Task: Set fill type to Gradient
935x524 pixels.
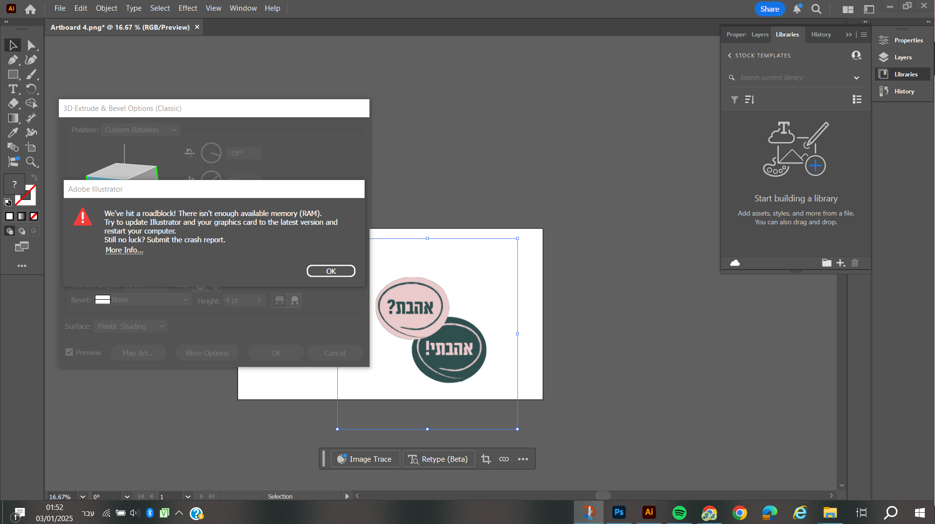Action: point(21,216)
